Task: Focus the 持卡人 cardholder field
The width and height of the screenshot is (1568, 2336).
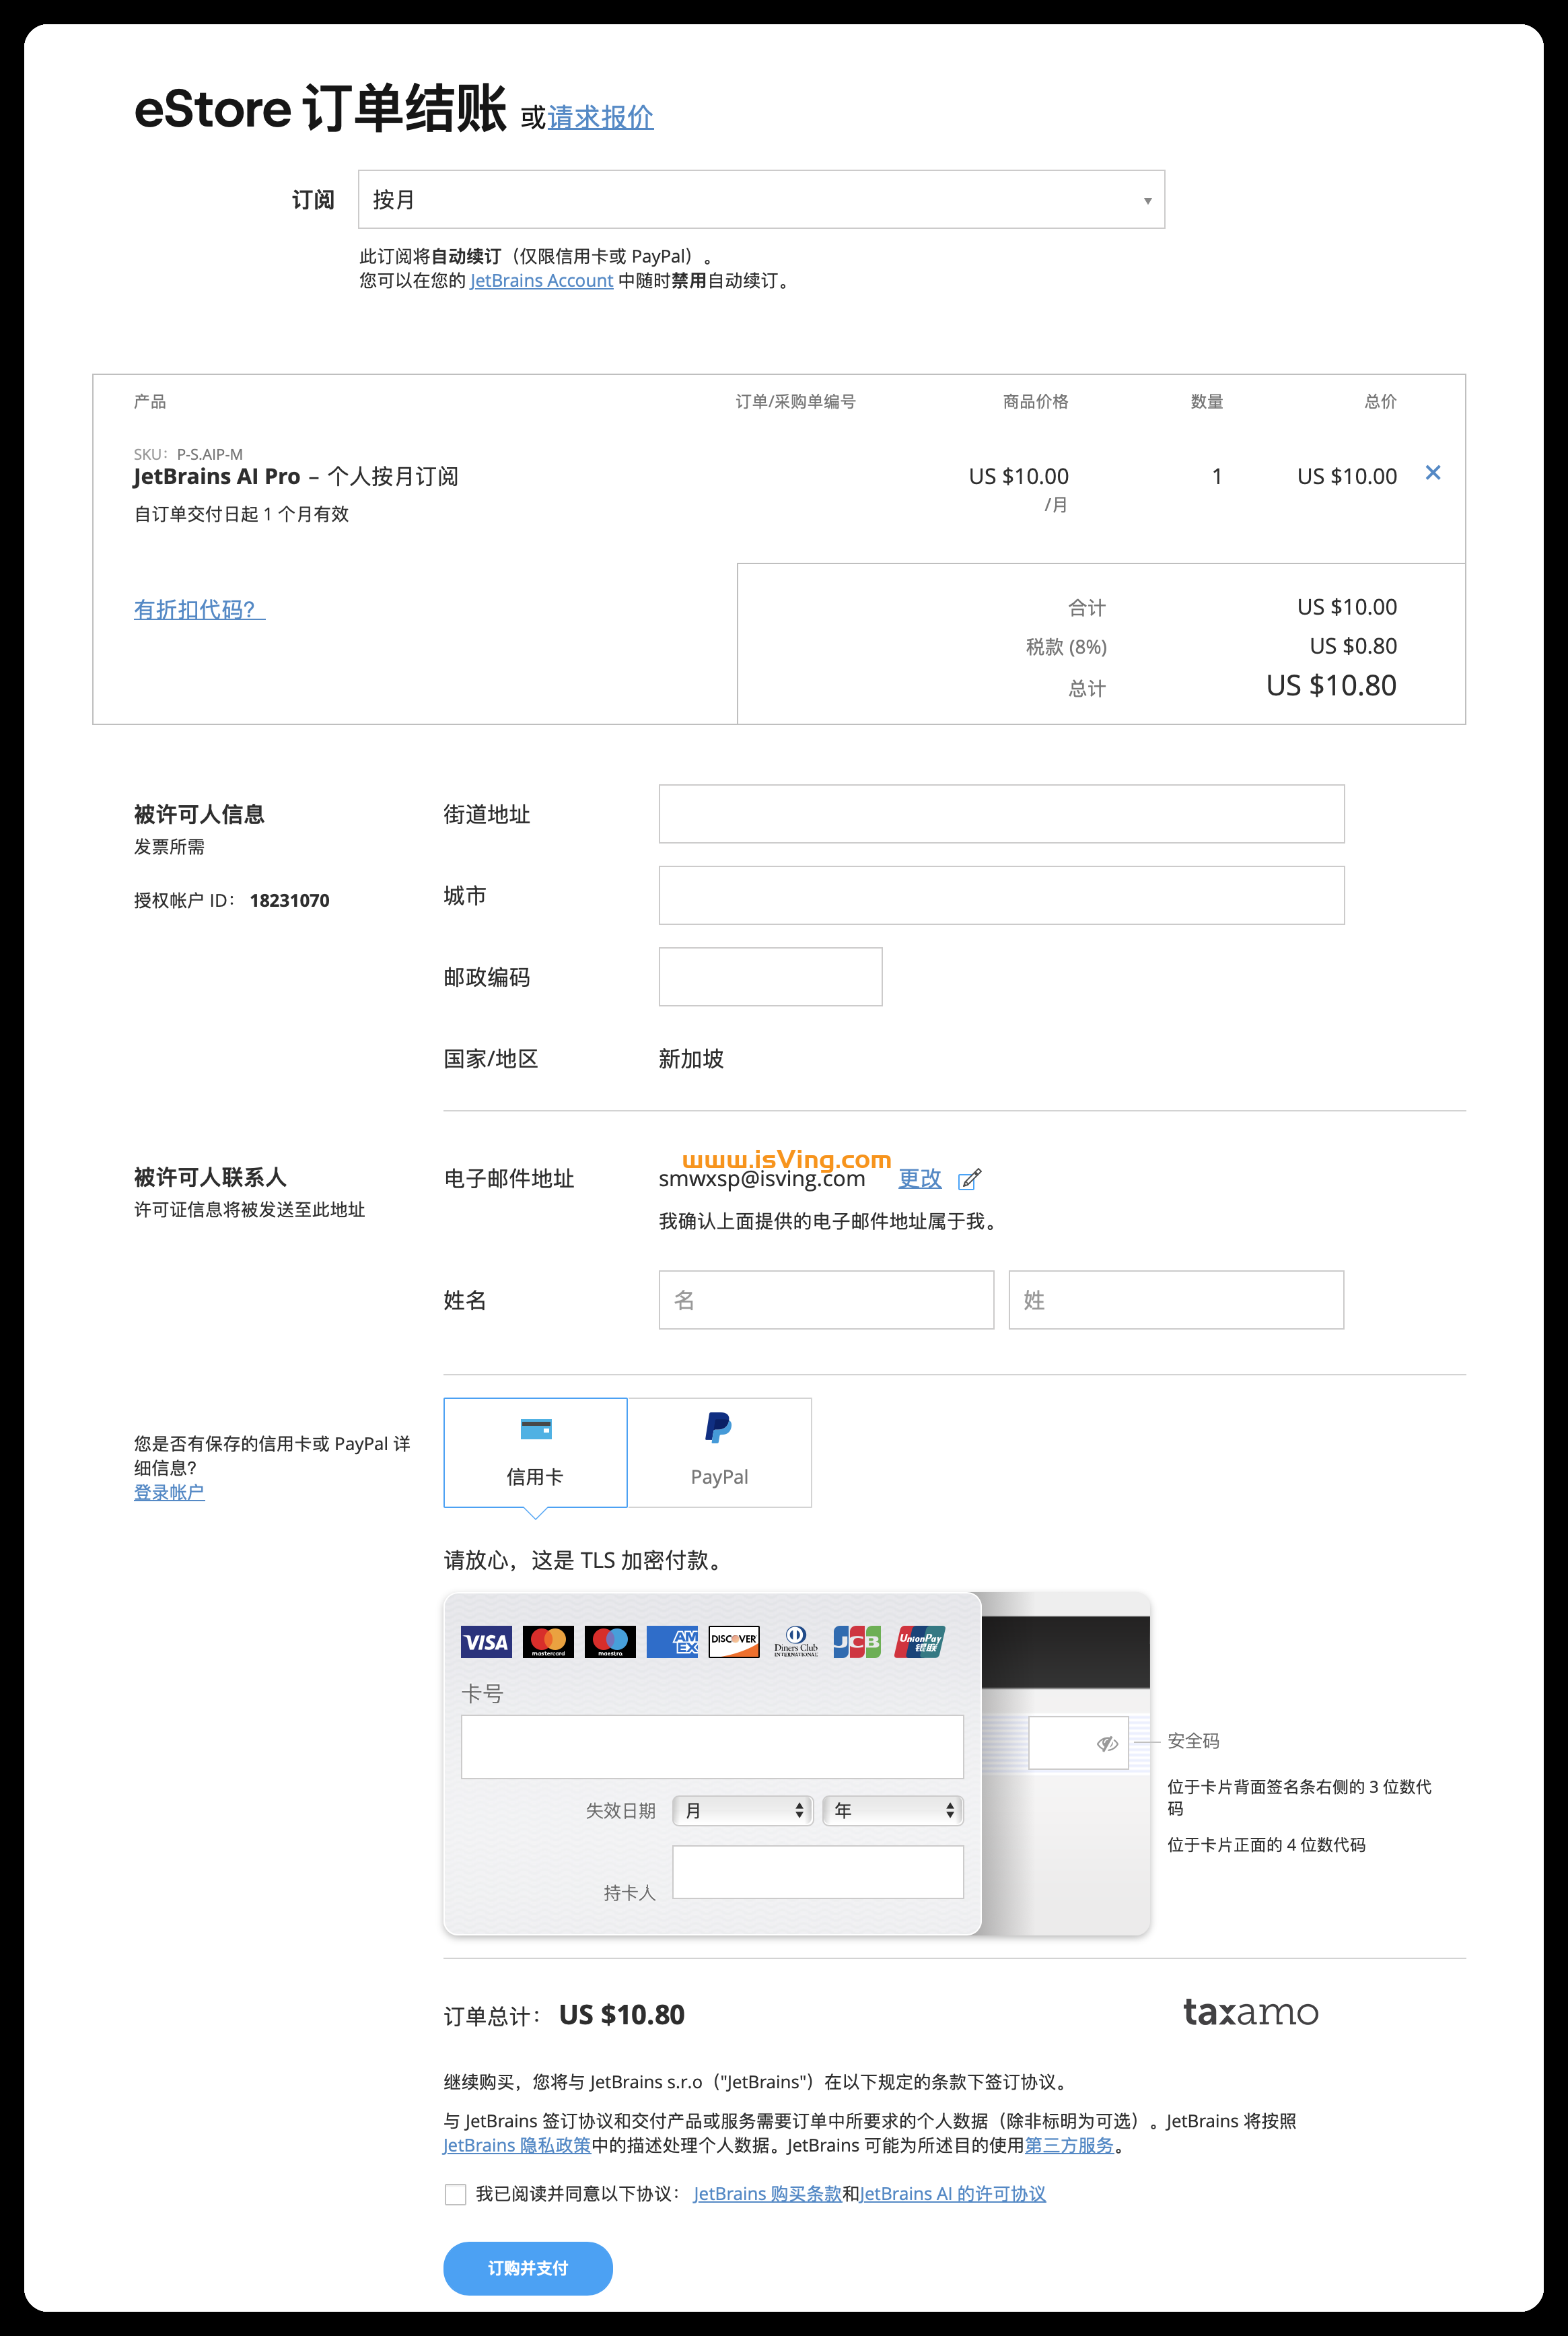Action: (818, 1871)
